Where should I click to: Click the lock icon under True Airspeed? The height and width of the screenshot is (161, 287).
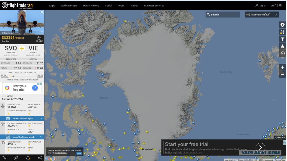click(x=29, y=144)
